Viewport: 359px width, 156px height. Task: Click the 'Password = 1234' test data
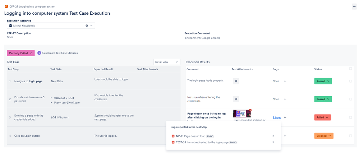(64, 98)
